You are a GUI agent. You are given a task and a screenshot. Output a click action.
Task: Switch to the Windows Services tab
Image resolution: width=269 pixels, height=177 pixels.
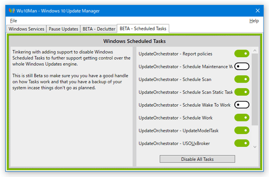click(27, 29)
